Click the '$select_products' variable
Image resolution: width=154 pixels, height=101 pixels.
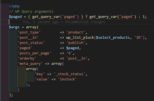tap(113, 38)
